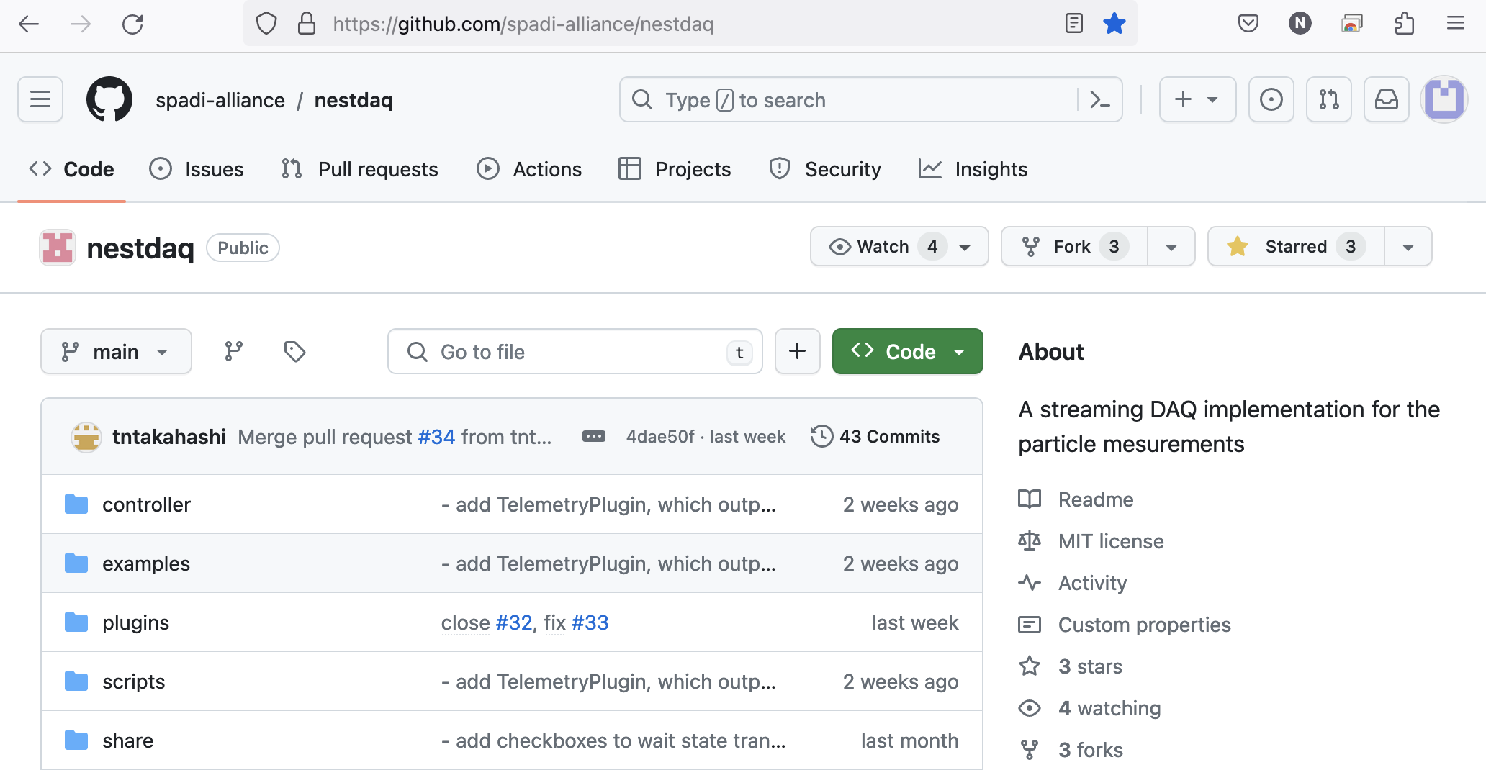Open the notifications inbox icon
The width and height of the screenshot is (1486, 770).
pyautogui.click(x=1386, y=99)
